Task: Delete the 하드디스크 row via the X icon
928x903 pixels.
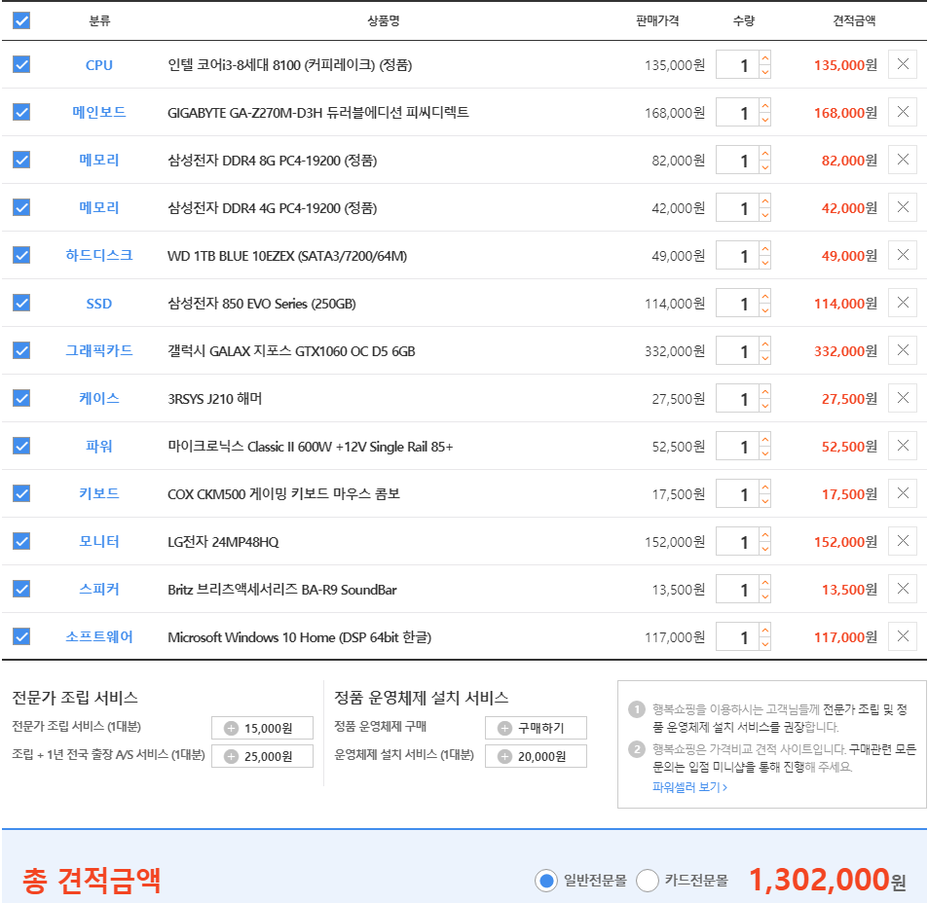Action: click(903, 255)
